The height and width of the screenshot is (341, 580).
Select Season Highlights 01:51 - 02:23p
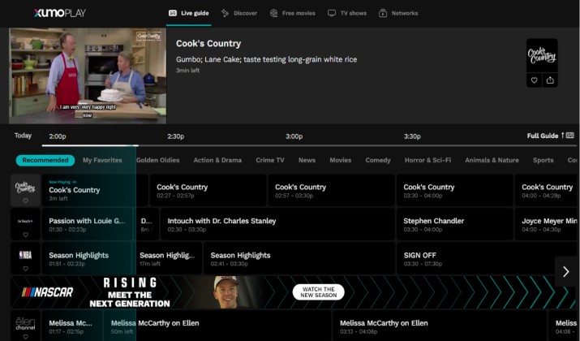87,258
